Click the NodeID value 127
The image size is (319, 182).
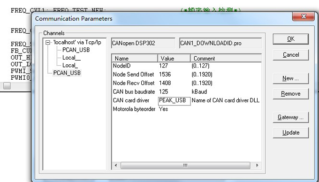pos(163,66)
